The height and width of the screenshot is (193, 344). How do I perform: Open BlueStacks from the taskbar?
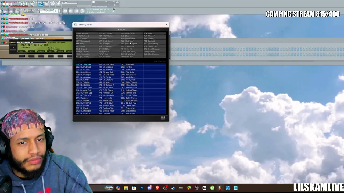pyautogui.click(x=189, y=188)
